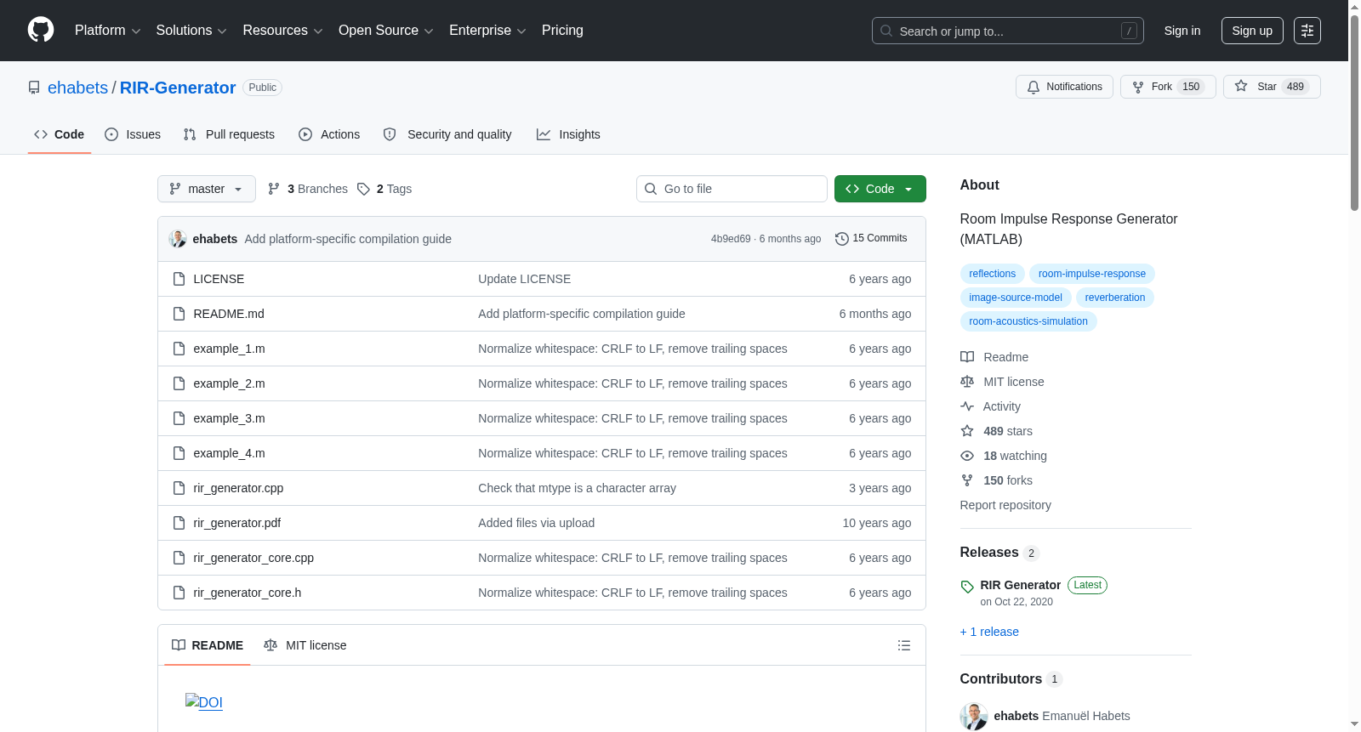Open the Security and quality tab
Image resolution: width=1361 pixels, height=732 pixels.
(x=447, y=134)
